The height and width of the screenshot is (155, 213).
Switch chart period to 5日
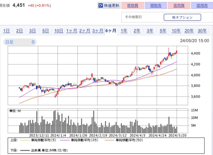tap(45, 31)
